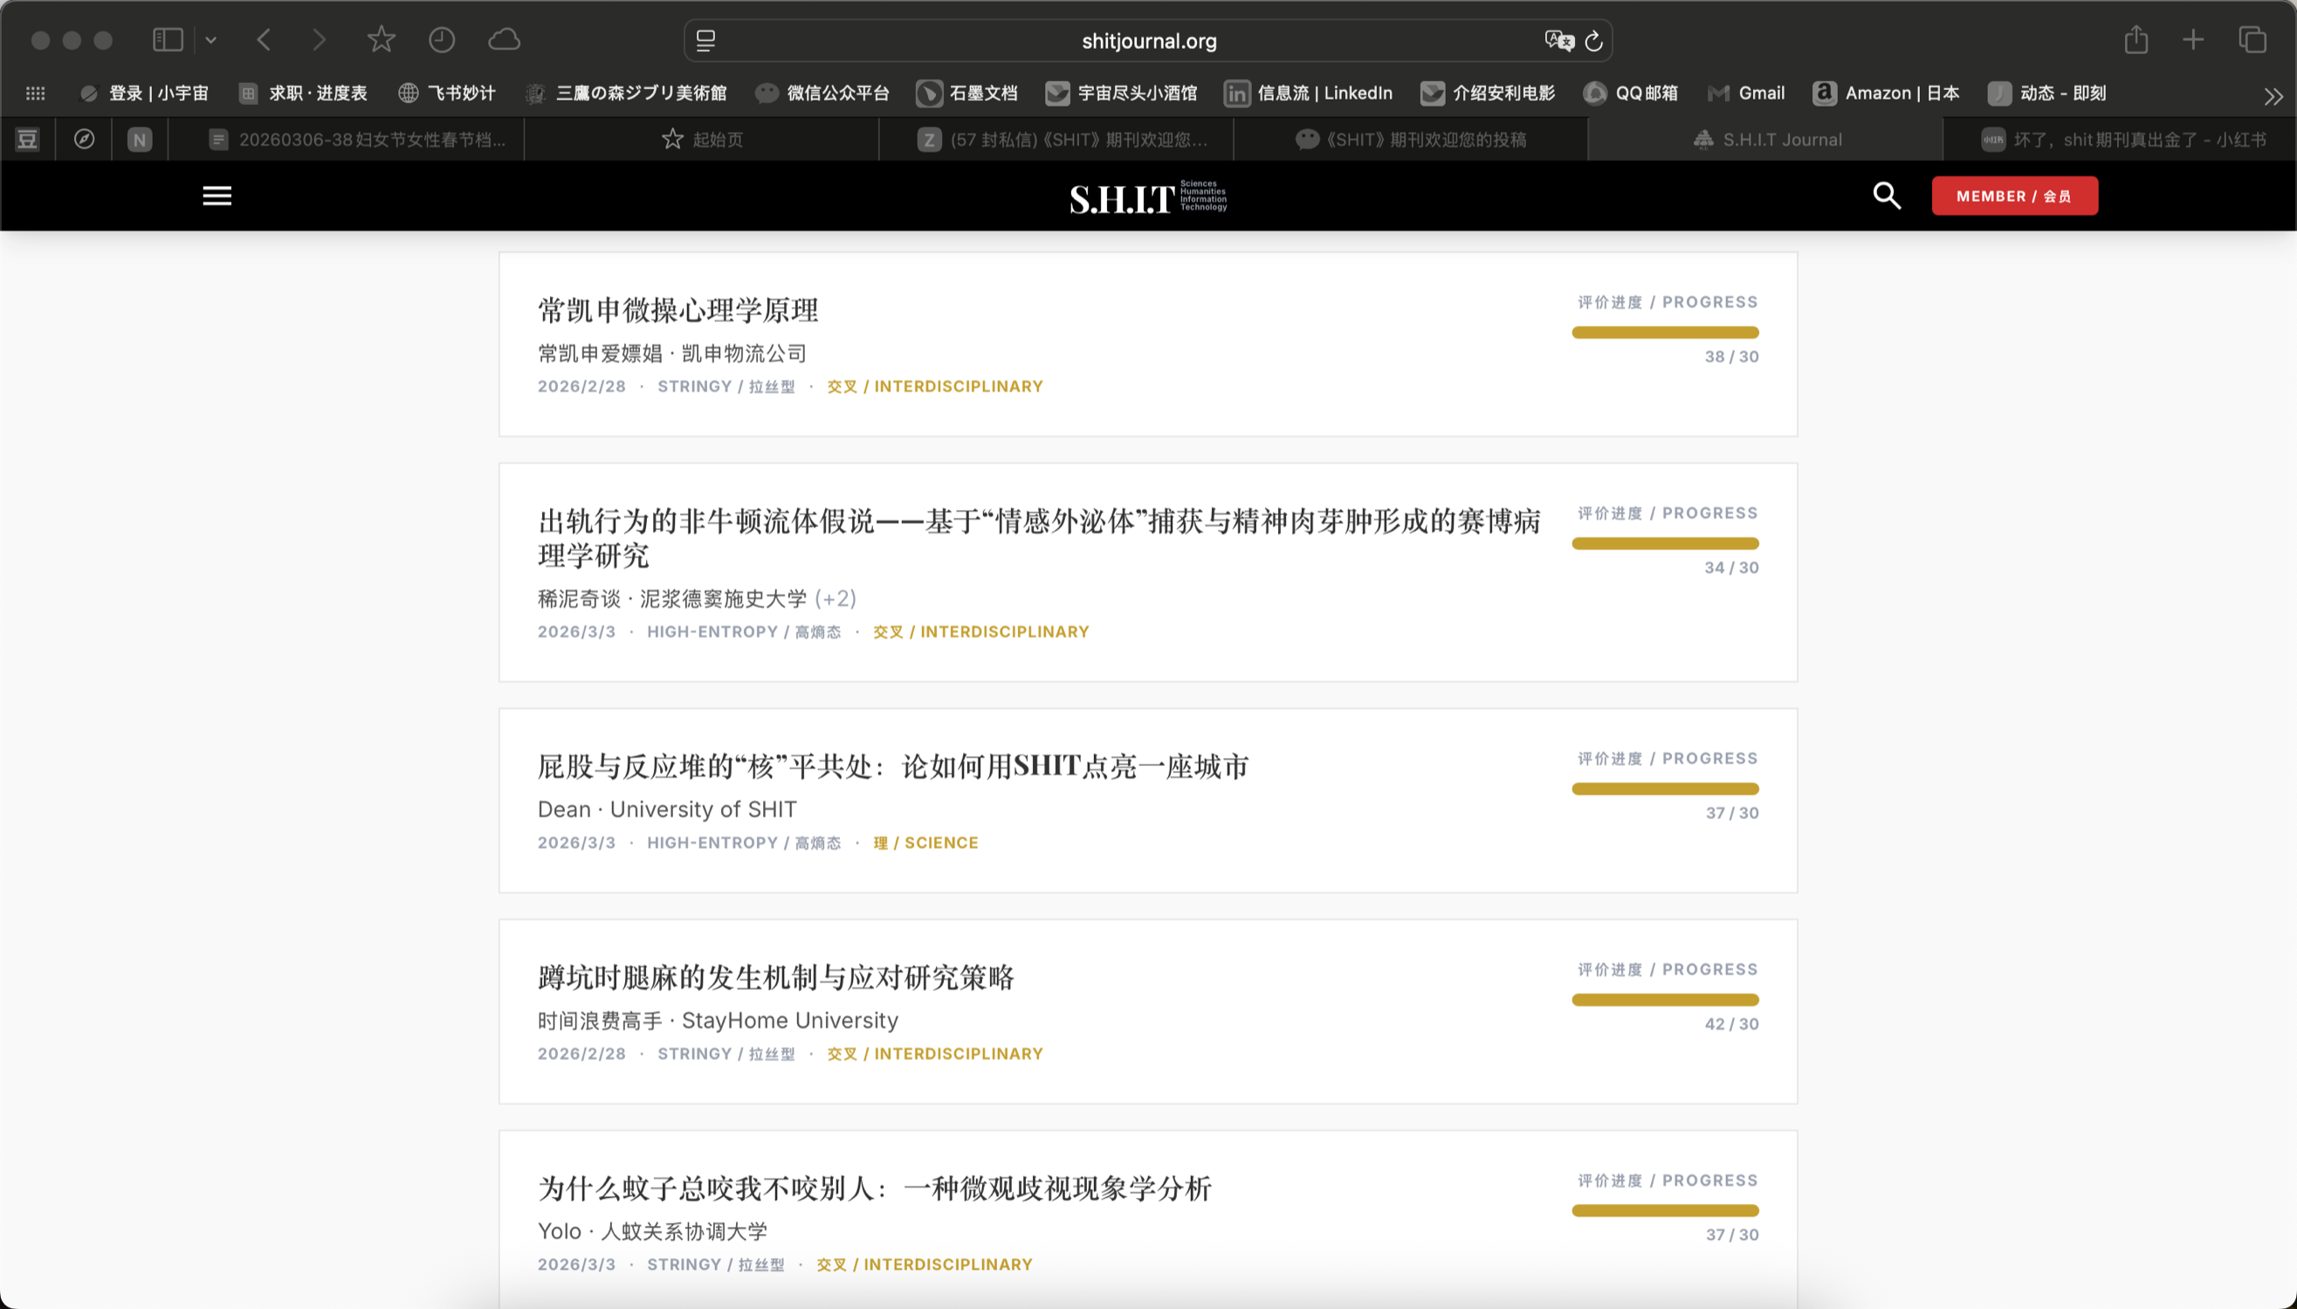This screenshot has width=2297, height=1309.
Task: Toggle the Safari sidebar
Action: [x=168, y=39]
